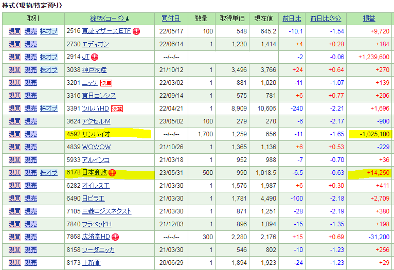The width and height of the screenshot is (394, 270).
Task: Click red alert icon beside 東証マザーズETF
Action: coord(136,31)
